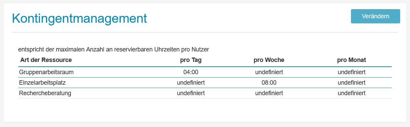Click Rechercheberatung pro Tag undefiniert cell
410x127 pixels.
(x=191, y=93)
